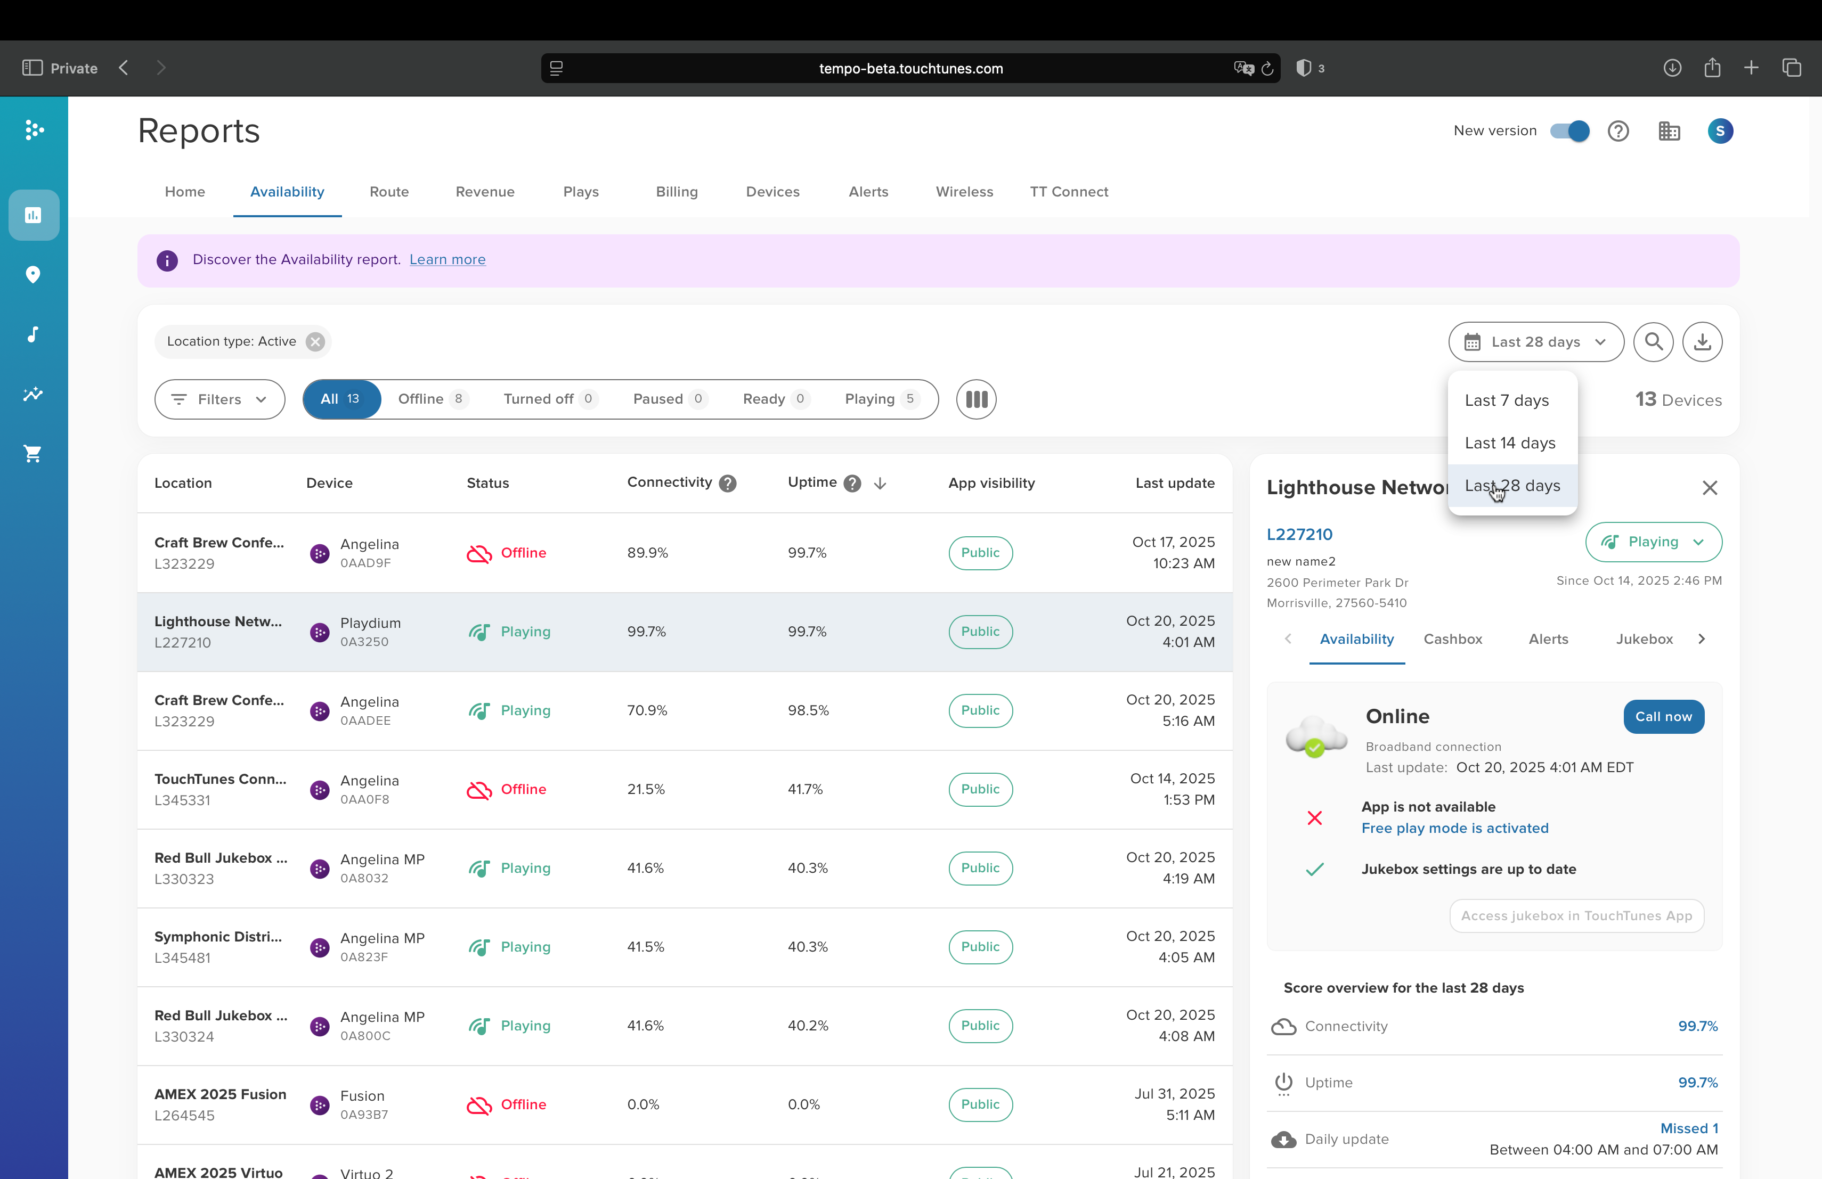Click the search magnifier icon
Viewport: 1822px width, 1179px height.
[x=1653, y=342]
